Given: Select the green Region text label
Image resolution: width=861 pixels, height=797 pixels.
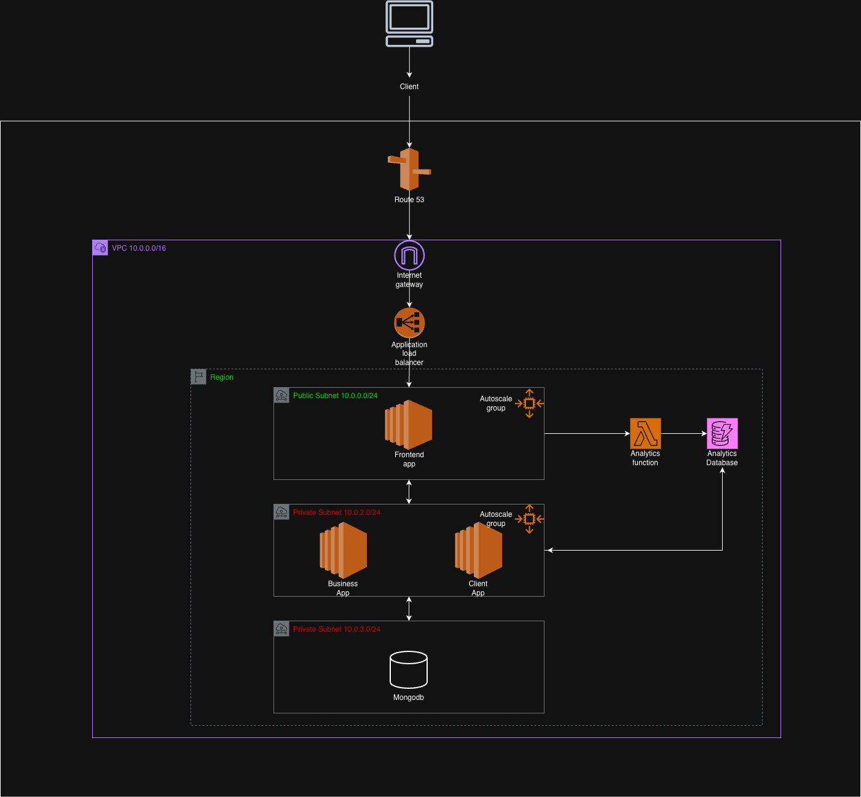Looking at the screenshot, I should 222,377.
